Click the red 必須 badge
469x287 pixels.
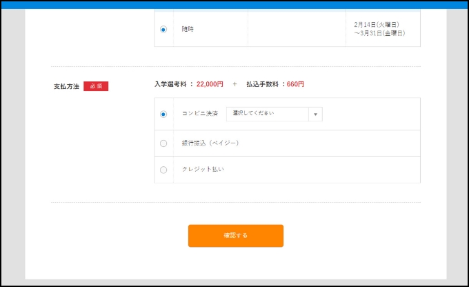coord(96,86)
